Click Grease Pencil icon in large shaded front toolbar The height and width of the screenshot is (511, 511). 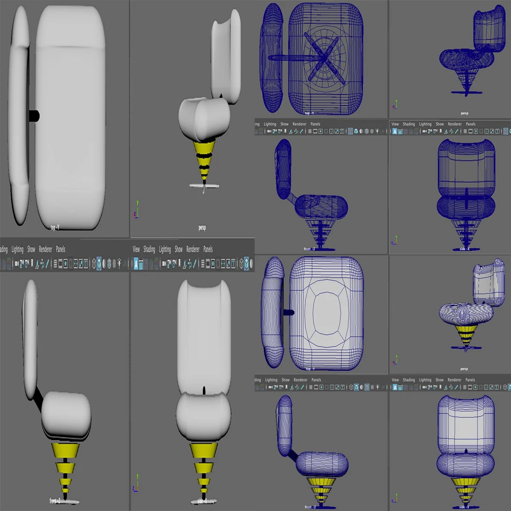pos(47,264)
